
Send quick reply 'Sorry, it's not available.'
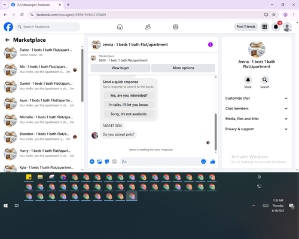click(x=129, y=114)
